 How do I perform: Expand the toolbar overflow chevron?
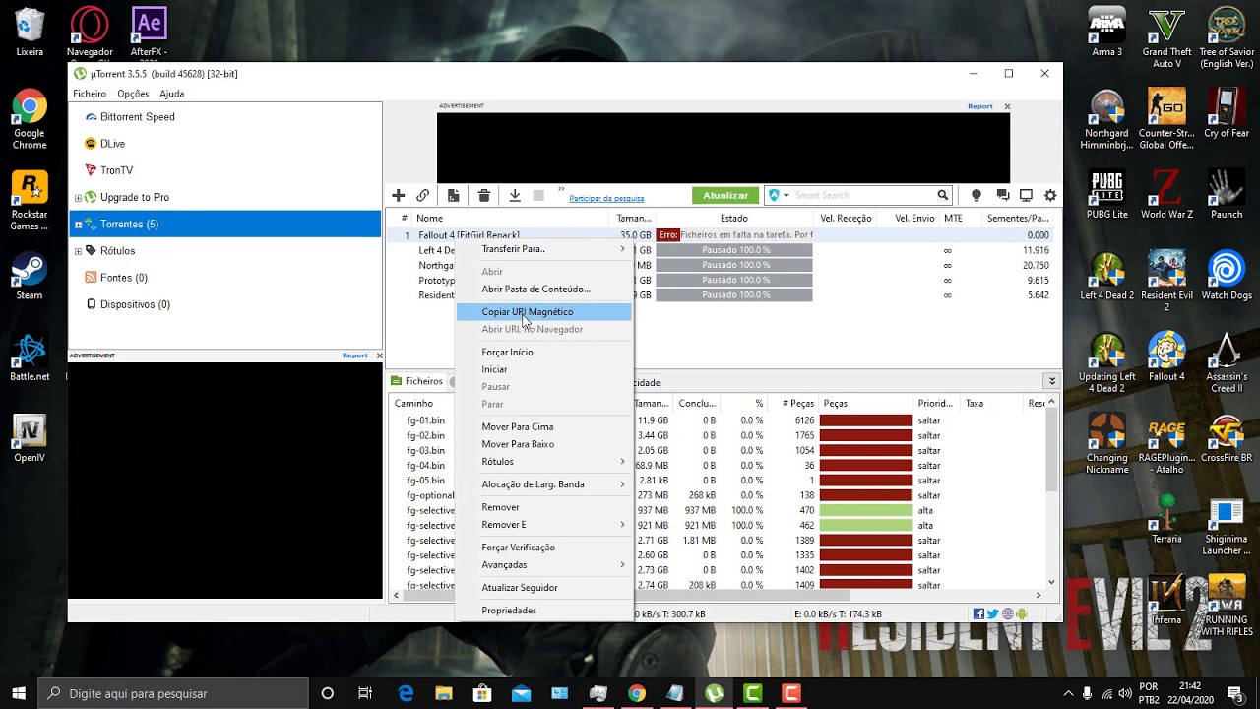click(x=561, y=189)
